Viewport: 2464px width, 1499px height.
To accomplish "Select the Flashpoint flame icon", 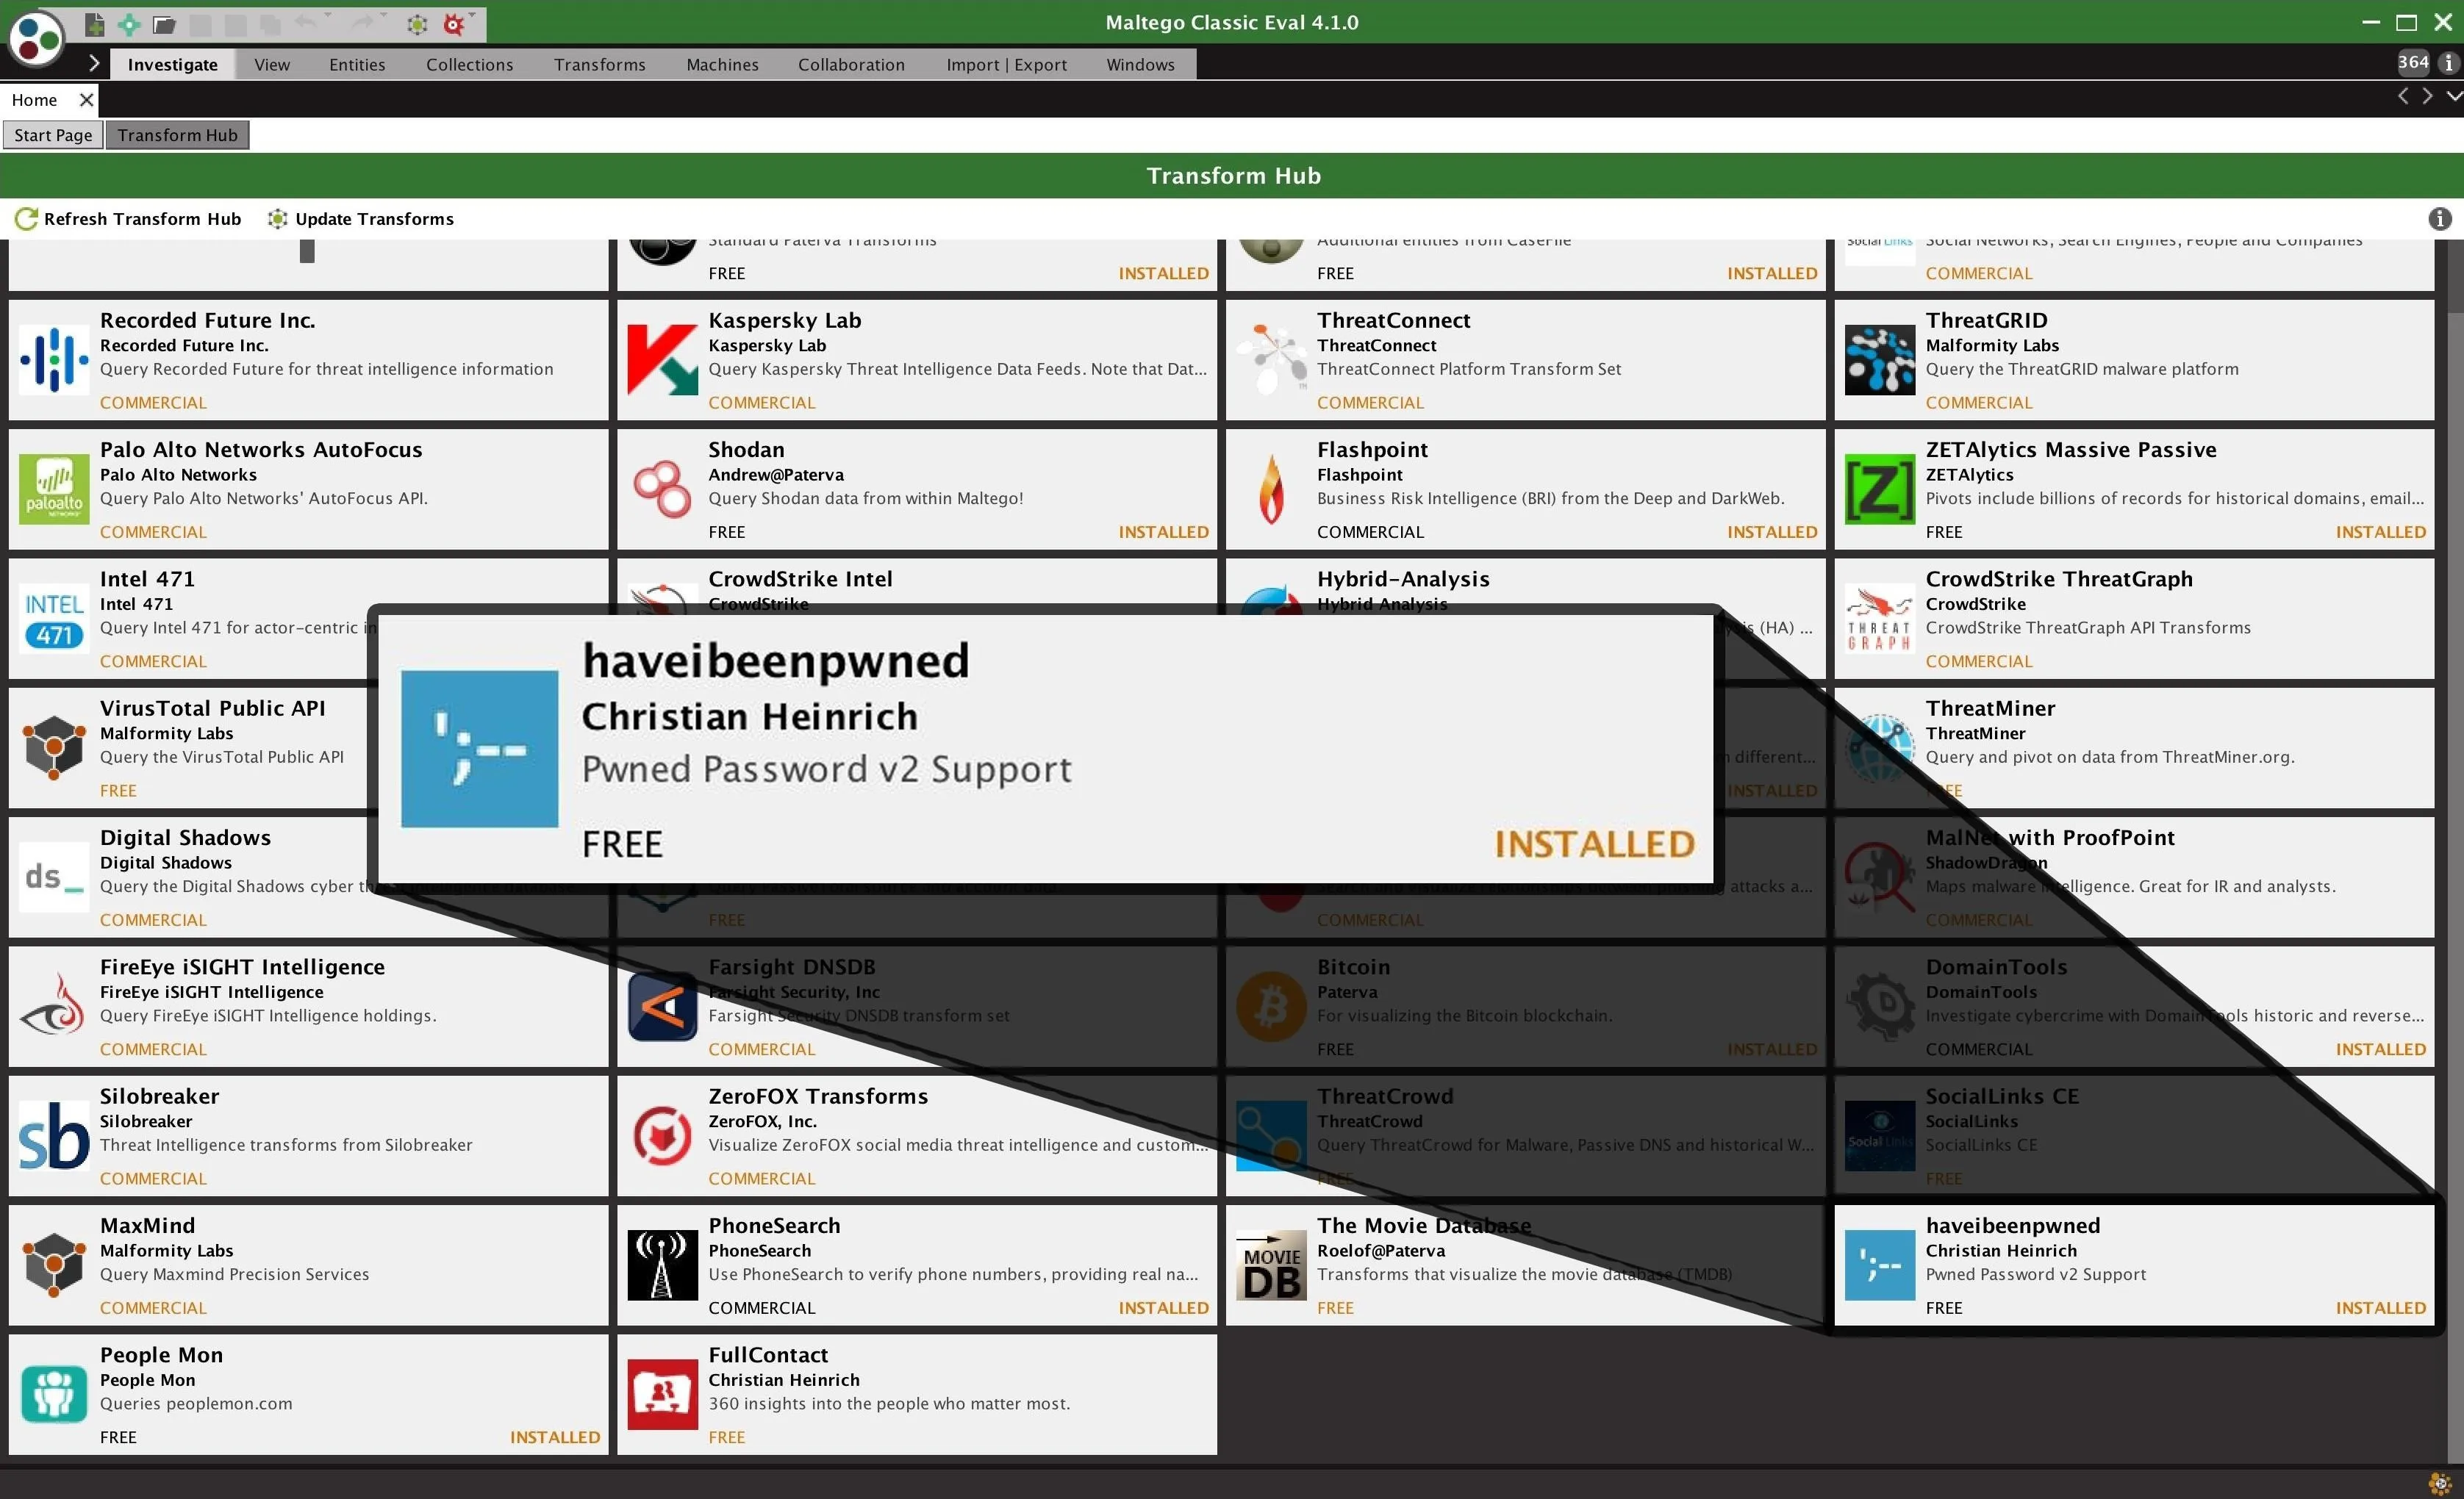I will 1271,489.
